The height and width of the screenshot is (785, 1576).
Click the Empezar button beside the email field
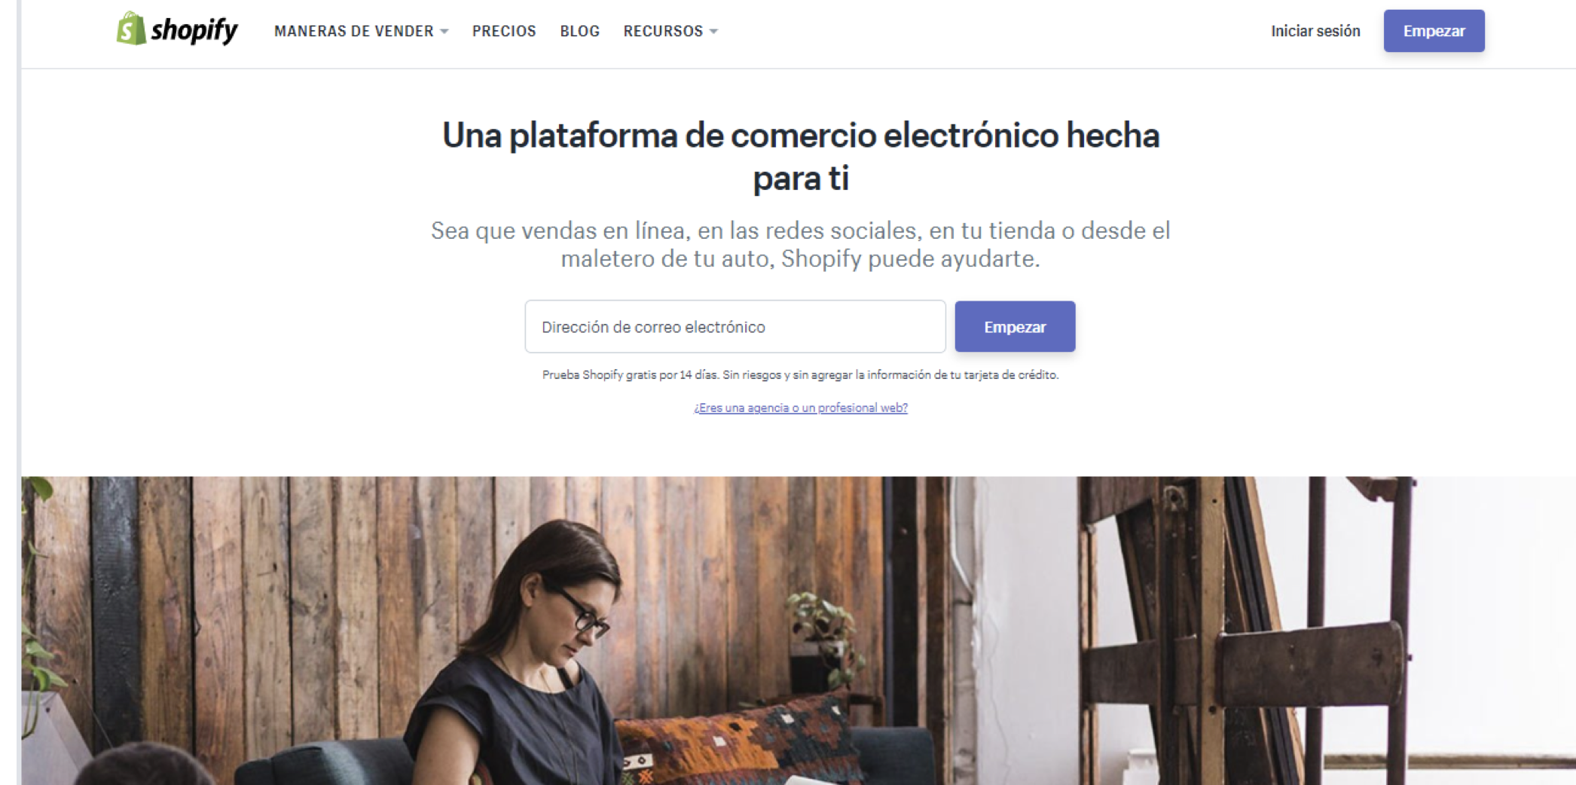(x=1015, y=326)
